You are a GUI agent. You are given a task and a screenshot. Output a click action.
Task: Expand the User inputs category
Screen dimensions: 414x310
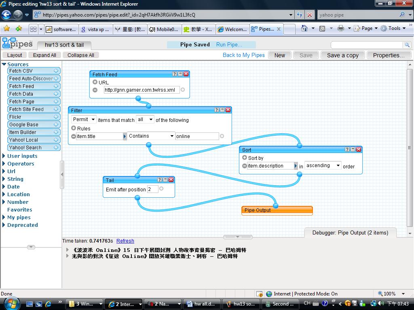click(x=4, y=156)
